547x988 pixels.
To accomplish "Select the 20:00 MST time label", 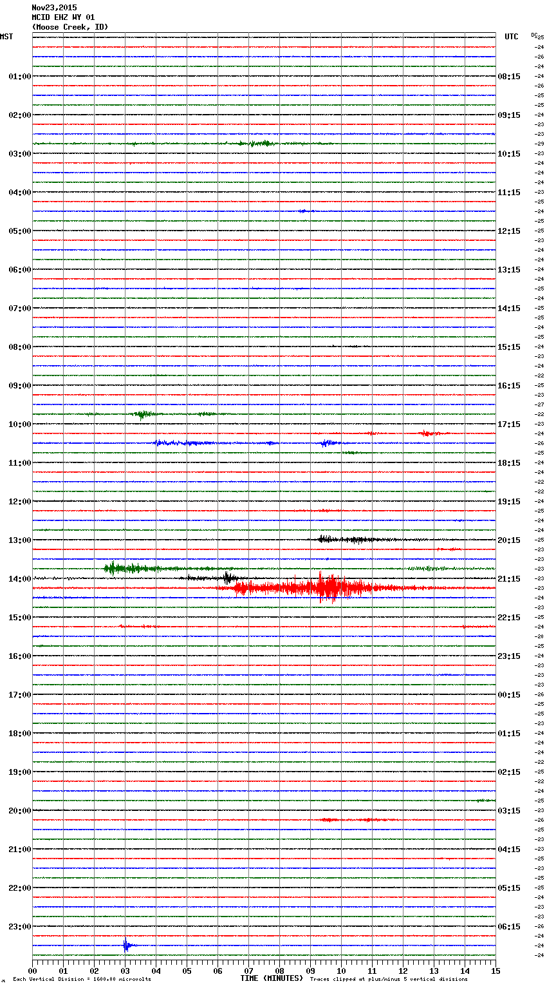I will 19,811.
